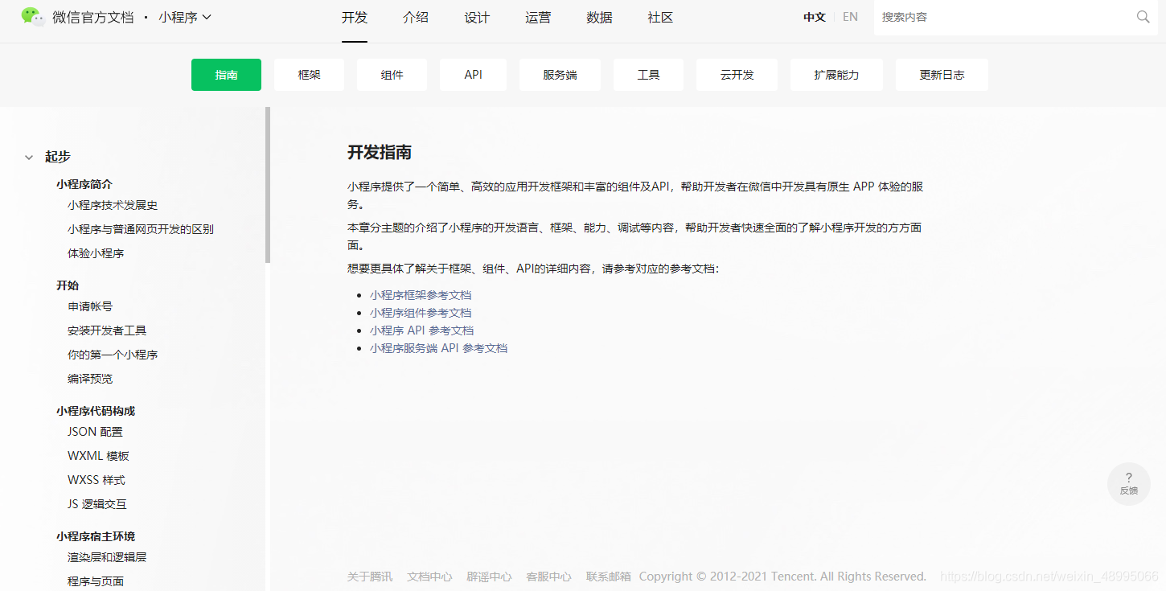Click the sidebar vertical scrollbar
The height and width of the screenshot is (591, 1166).
[268, 185]
